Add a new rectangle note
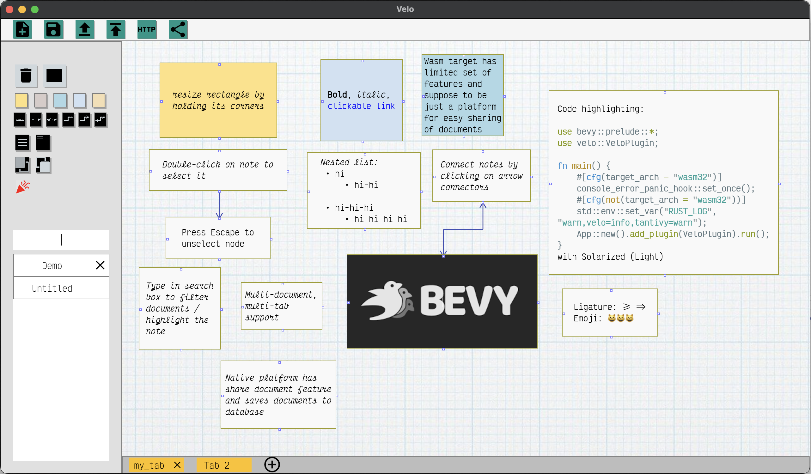The image size is (811, 474). [x=54, y=76]
